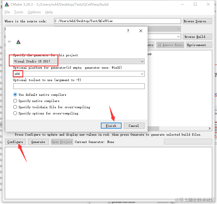Click the back arrow in the generator dialog
The width and height of the screenshot is (217, 204).
pos(10,42)
